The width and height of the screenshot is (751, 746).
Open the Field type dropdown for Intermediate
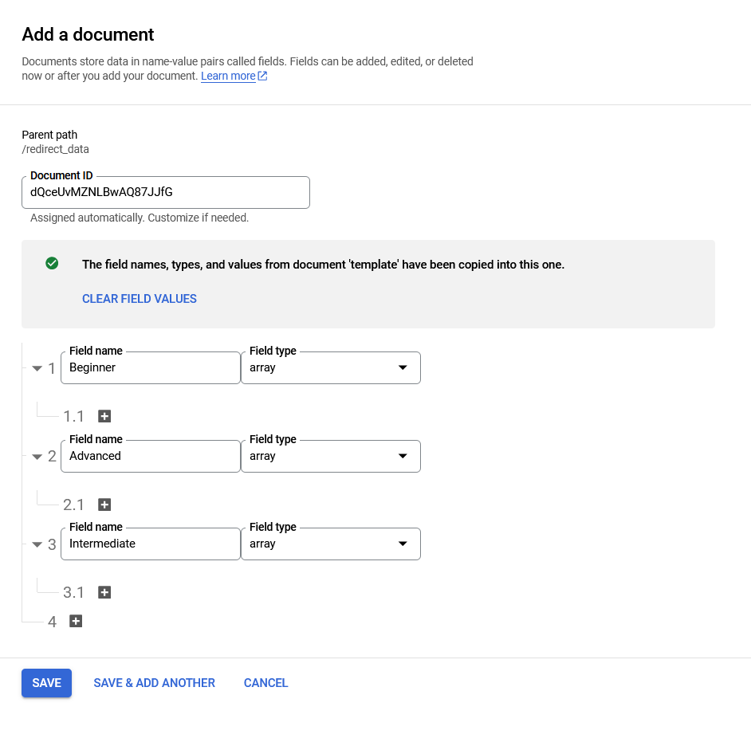tap(330, 544)
